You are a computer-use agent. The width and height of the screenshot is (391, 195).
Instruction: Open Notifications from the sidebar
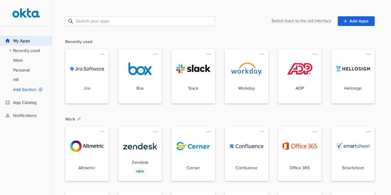point(25,115)
